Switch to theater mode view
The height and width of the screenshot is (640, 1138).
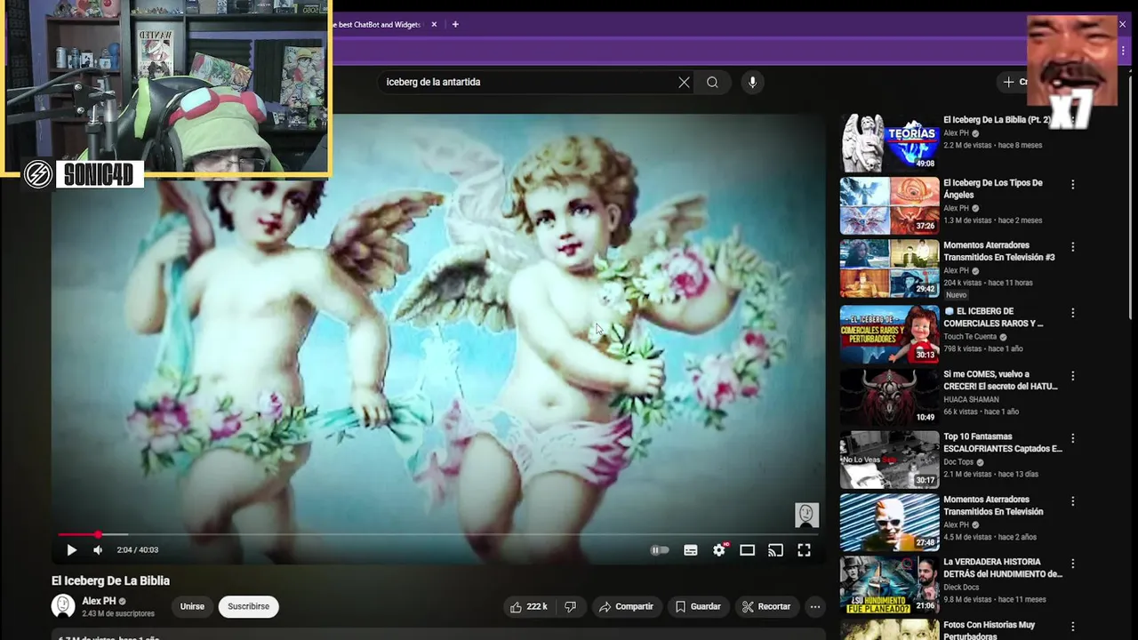(x=747, y=550)
